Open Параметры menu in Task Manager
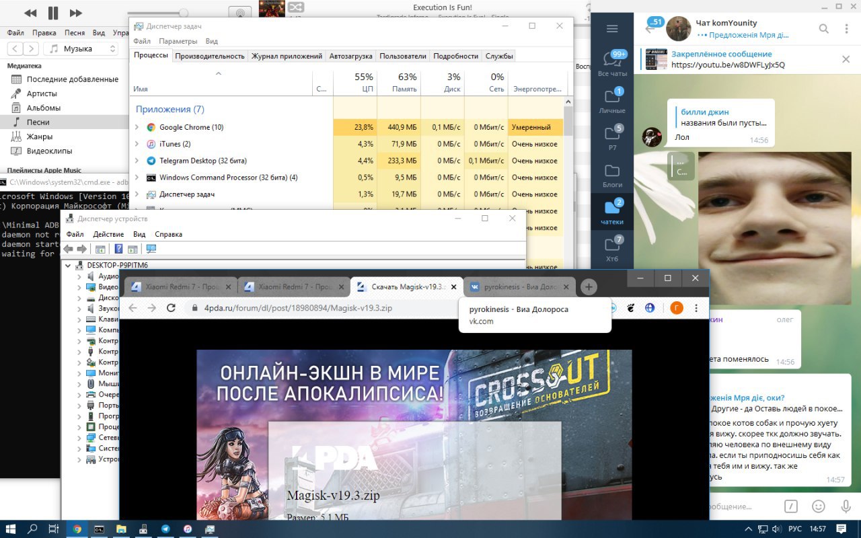861x538 pixels. (178, 41)
